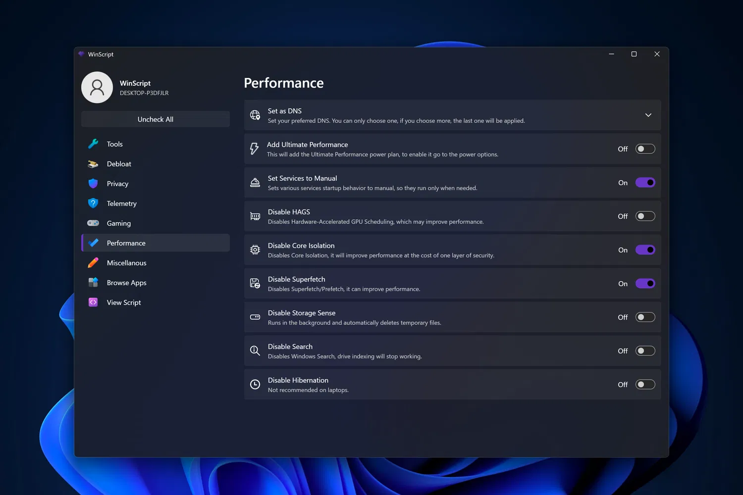This screenshot has height=495, width=743.
Task: Select the Privacy shield icon
Action: (93, 184)
